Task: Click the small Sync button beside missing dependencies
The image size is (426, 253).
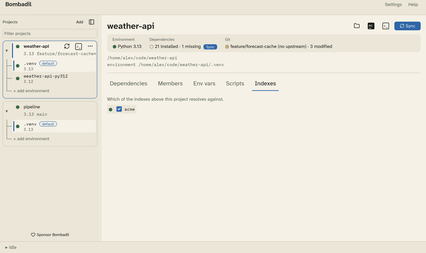Action: click(210, 47)
